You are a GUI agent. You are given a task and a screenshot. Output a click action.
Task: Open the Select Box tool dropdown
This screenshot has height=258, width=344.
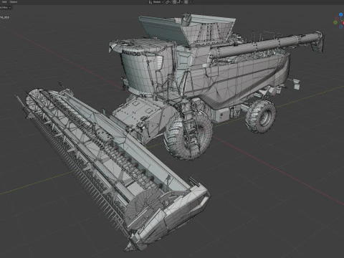coord(5,8)
